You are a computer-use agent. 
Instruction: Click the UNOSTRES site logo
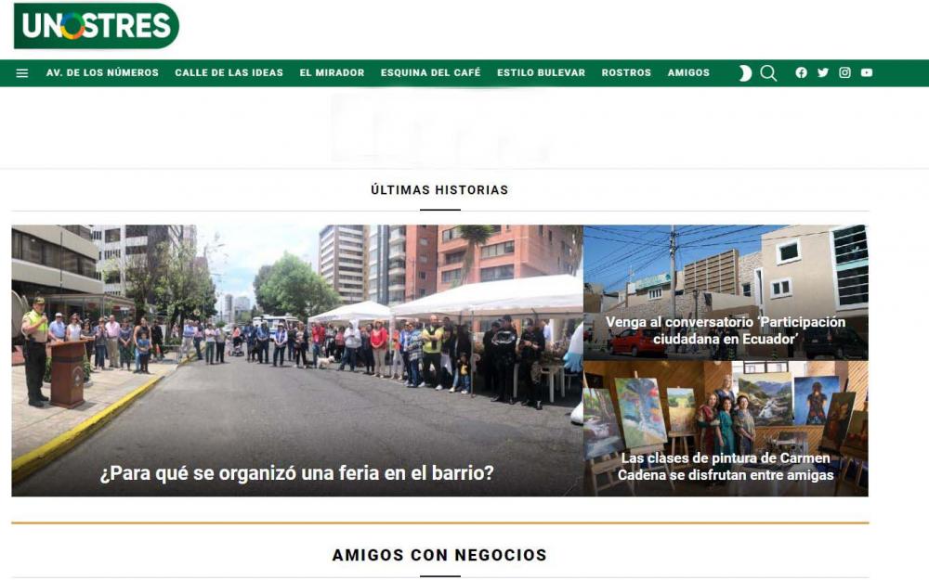coord(96,26)
